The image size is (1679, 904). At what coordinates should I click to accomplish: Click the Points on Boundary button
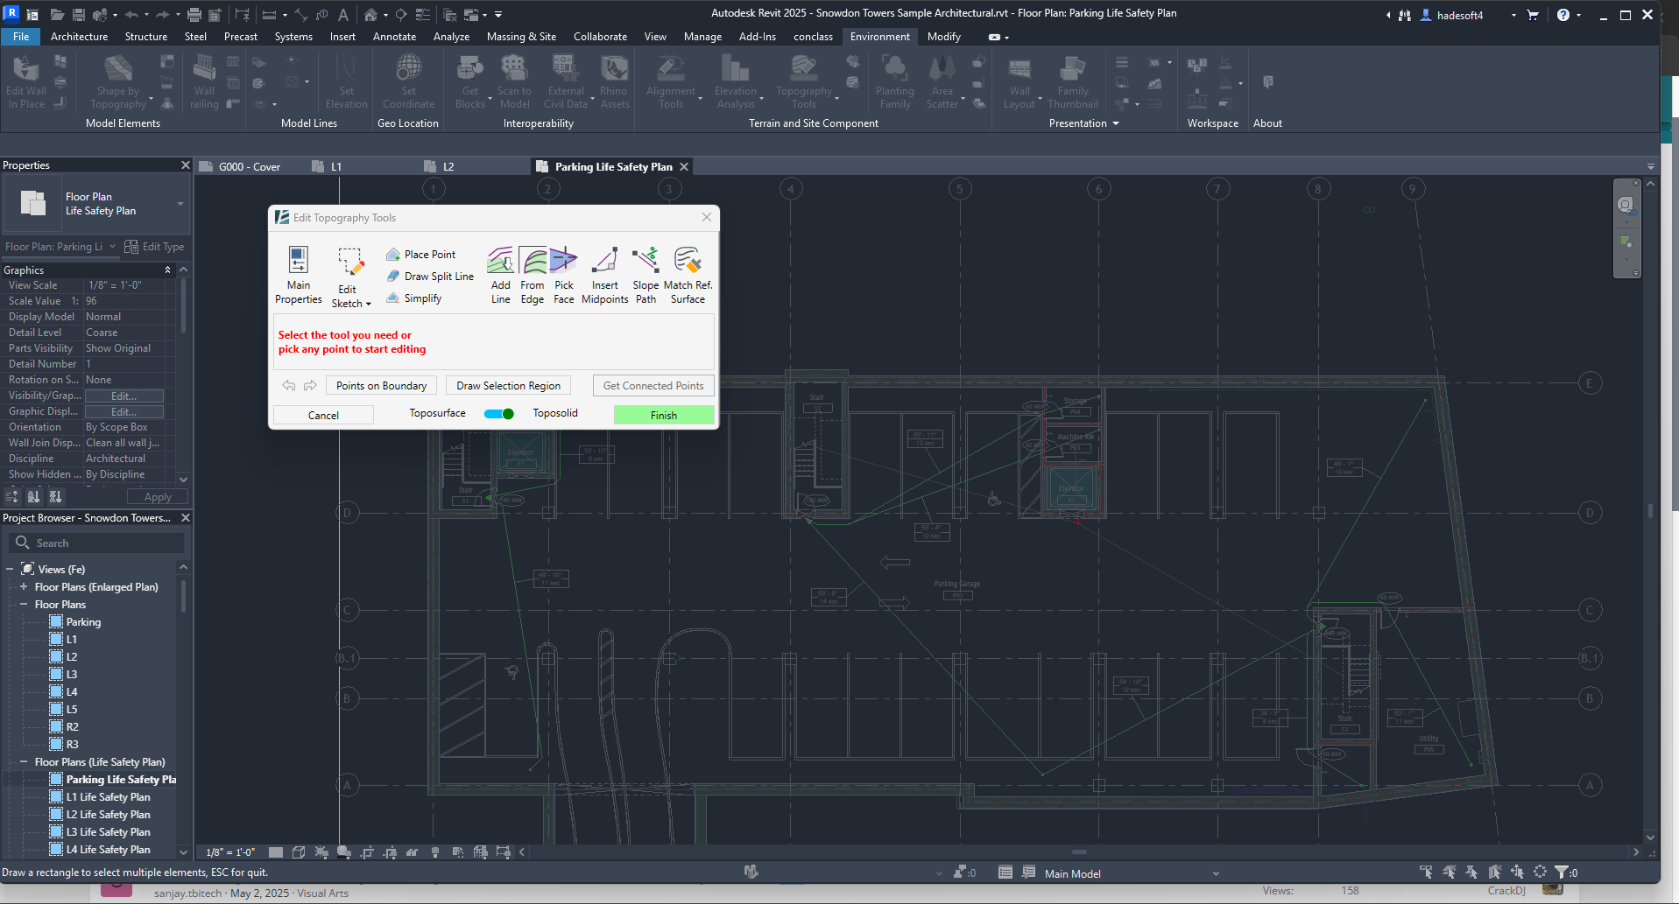pos(381,386)
